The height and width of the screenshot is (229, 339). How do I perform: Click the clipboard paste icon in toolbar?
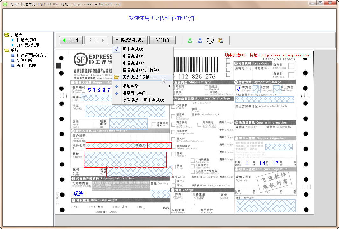[221, 40]
